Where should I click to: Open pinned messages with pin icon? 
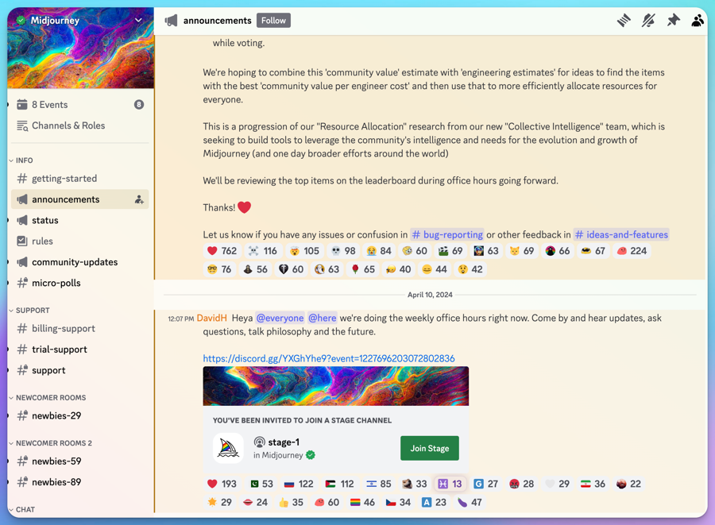click(673, 21)
